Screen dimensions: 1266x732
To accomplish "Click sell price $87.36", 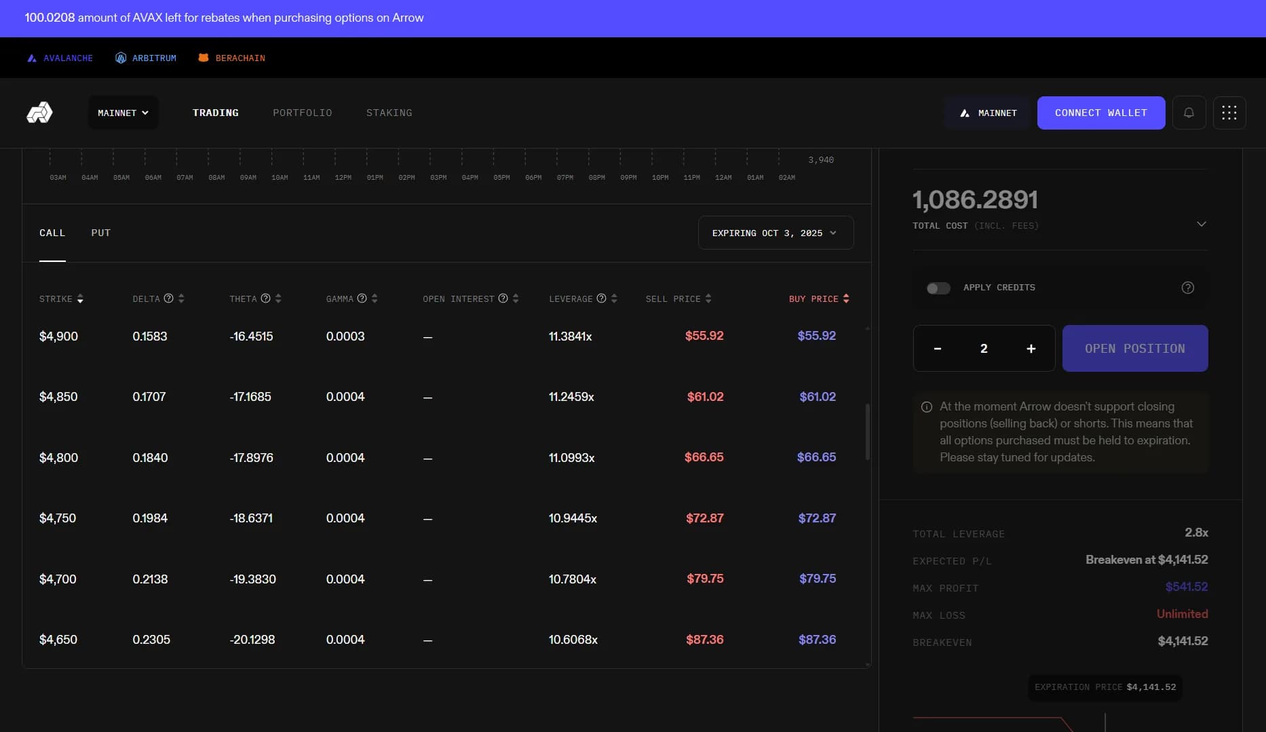I will pos(704,640).
